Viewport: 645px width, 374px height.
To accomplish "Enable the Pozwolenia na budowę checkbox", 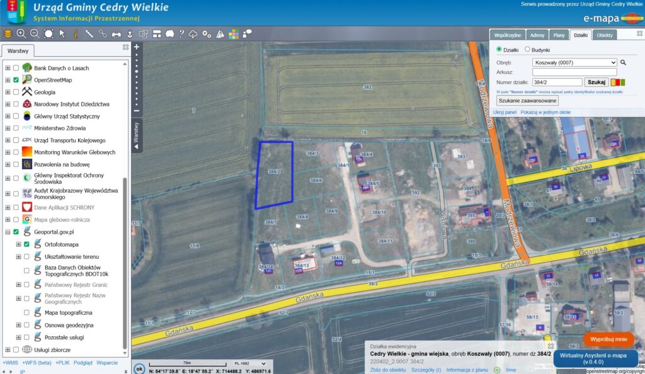I will (16, 164).
